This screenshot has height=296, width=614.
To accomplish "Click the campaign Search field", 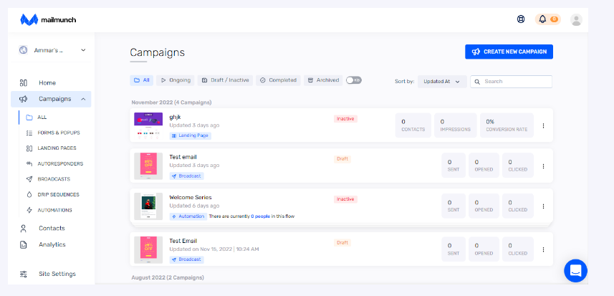I will pyautogui.click(x=516, y=82).
